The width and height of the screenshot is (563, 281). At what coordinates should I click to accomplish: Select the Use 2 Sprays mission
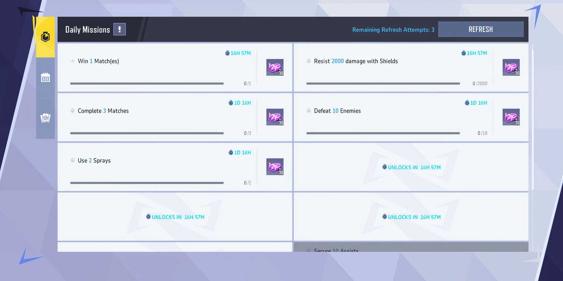point(94,161)
